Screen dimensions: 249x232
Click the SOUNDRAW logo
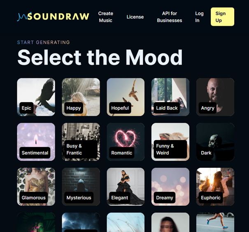click(53, 17)
